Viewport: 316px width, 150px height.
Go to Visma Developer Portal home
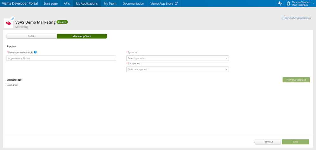(x=20, y=3)
